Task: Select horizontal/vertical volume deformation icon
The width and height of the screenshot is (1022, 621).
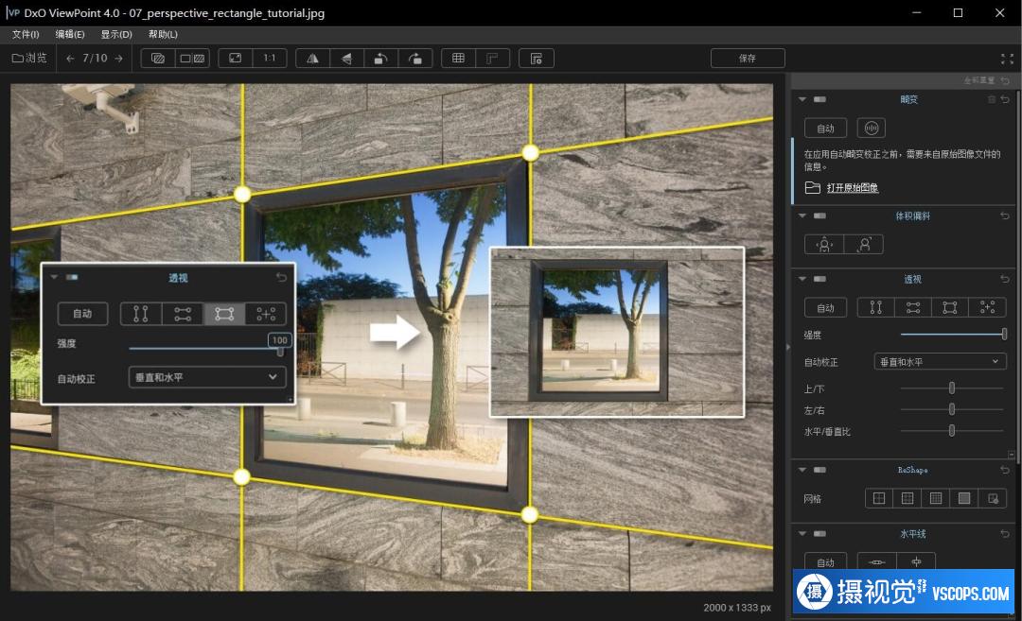Action: [x=824, y=244]
